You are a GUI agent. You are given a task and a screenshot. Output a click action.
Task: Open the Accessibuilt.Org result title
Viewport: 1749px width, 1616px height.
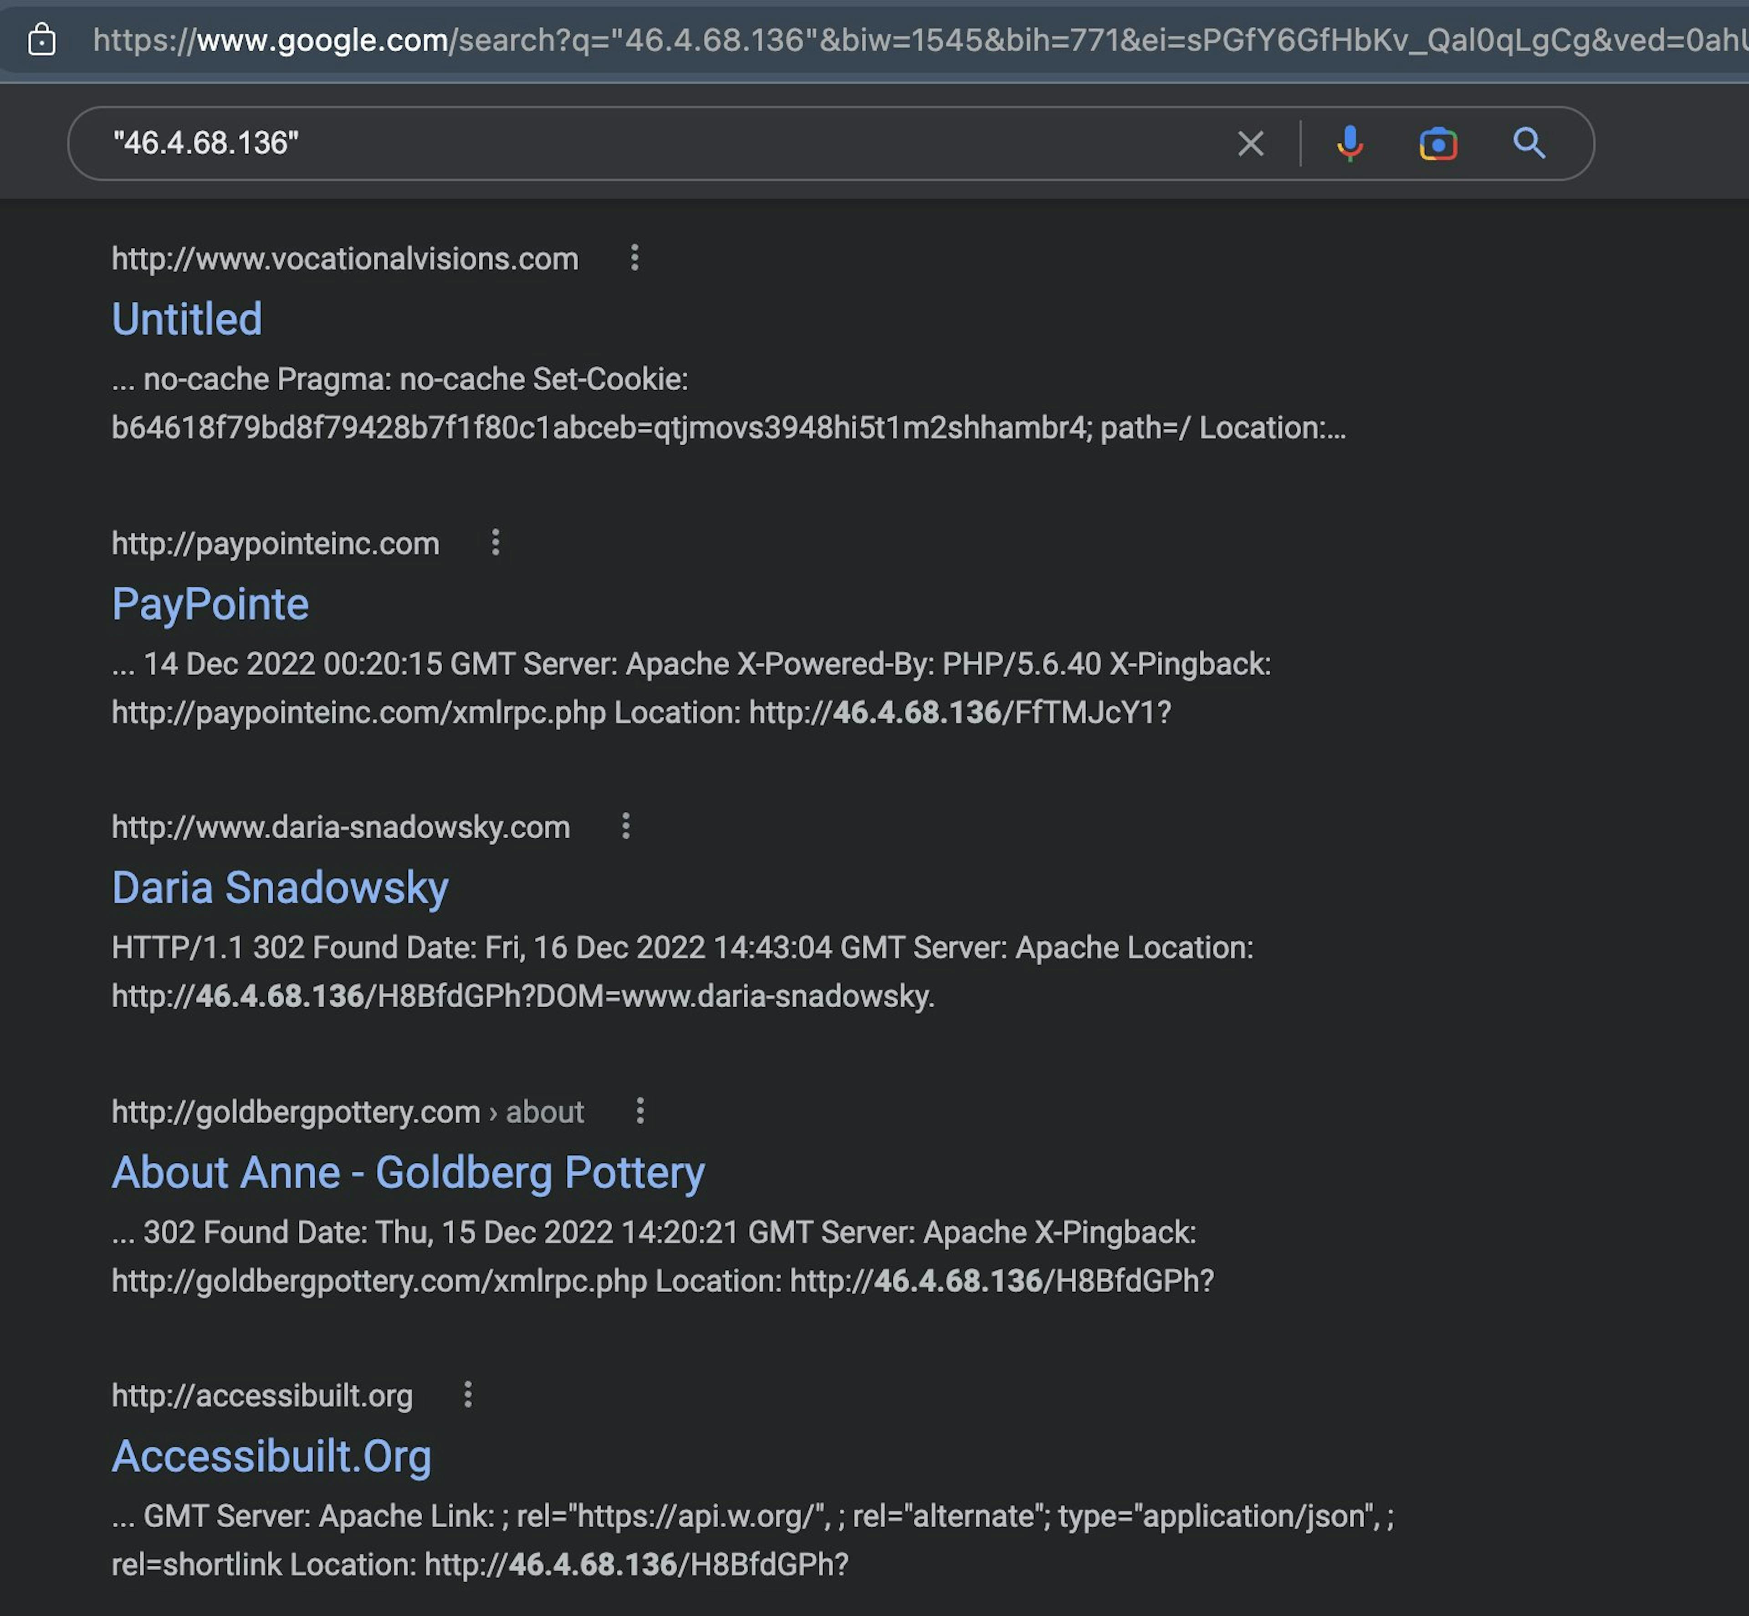[x=272, y=1456]
